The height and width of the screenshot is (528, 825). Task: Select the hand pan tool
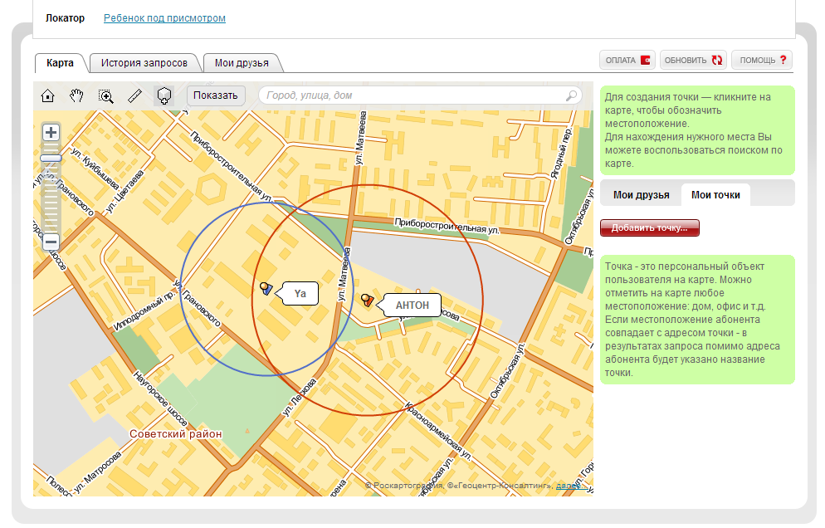77,95
